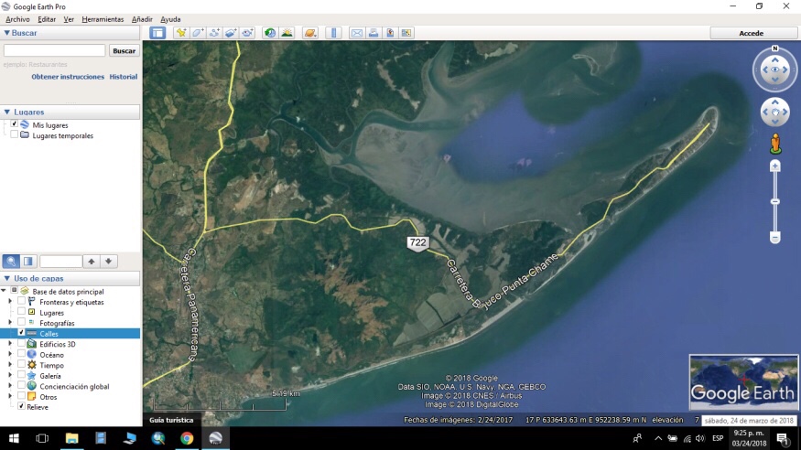The image size is (801, 450).
Task: Click the Add Placemark pushpin icon
Action: point(181,33)
